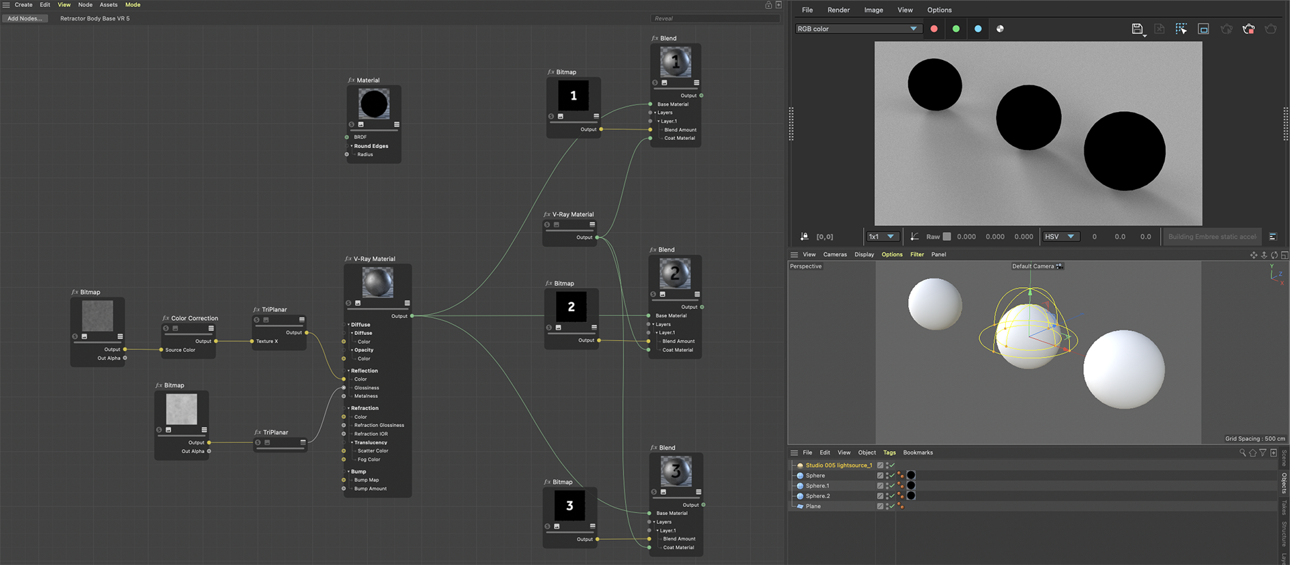Open the Tags menu in object manager

click(889, 452)
